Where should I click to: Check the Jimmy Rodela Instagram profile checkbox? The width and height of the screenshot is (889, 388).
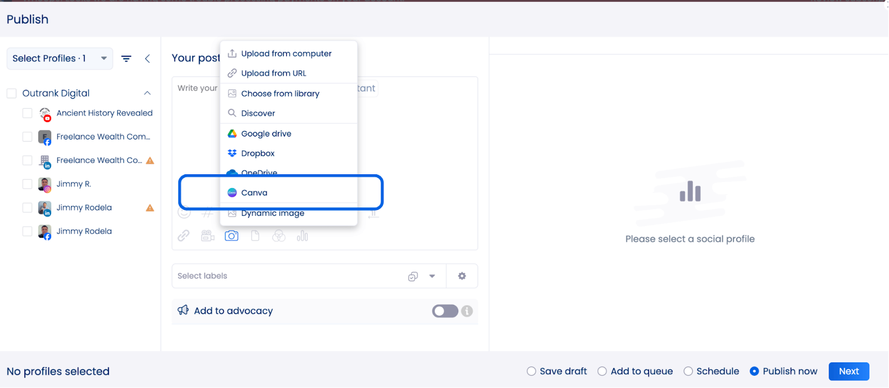[27, 184]
